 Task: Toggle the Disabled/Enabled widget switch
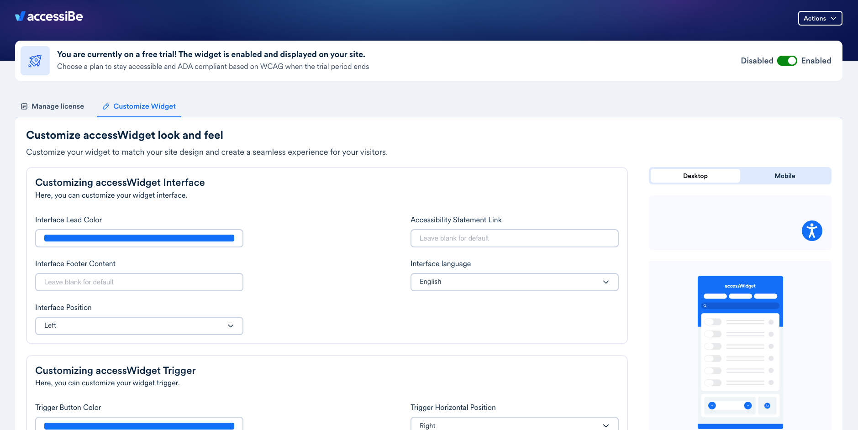click(787, 61)
